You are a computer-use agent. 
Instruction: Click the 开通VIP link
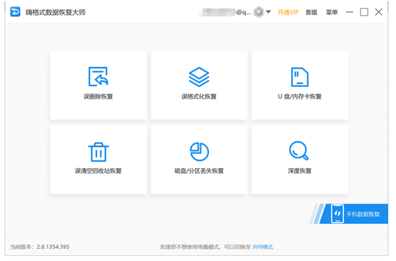tap(288, 12)
